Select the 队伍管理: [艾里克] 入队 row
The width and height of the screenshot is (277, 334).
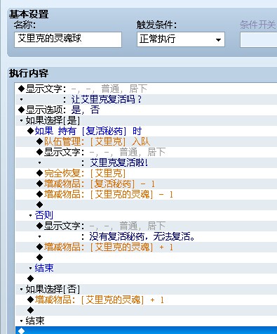click(x=146, y=141)
